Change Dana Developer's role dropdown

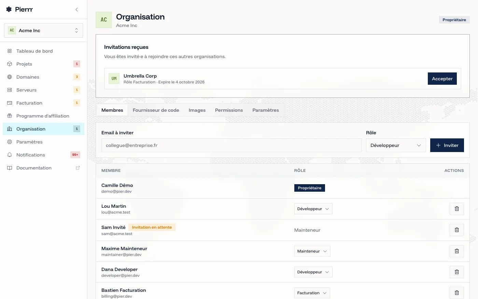(x=313, y=272)
